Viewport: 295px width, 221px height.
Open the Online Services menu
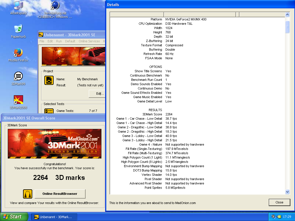click(x=89, y=41)
